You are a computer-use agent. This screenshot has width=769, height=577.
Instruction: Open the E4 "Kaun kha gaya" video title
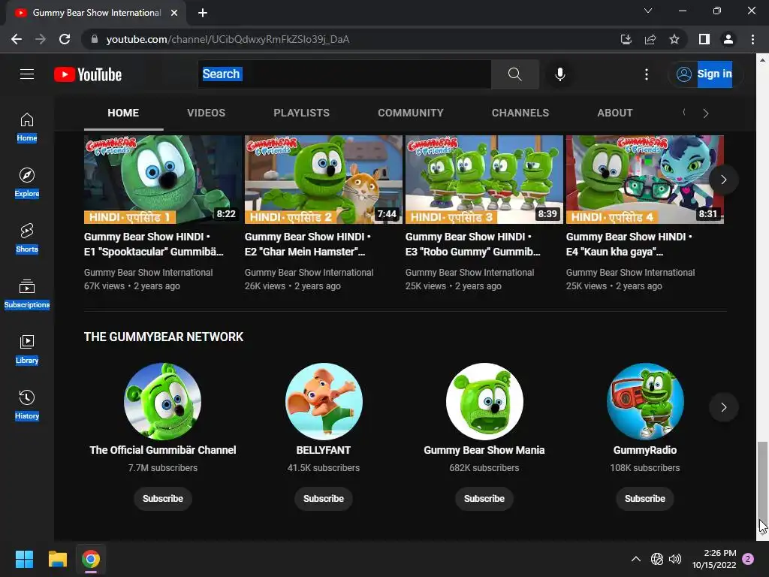629,244
